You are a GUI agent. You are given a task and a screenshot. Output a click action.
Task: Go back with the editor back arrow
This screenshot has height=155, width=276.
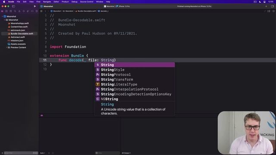pos(45,11)
